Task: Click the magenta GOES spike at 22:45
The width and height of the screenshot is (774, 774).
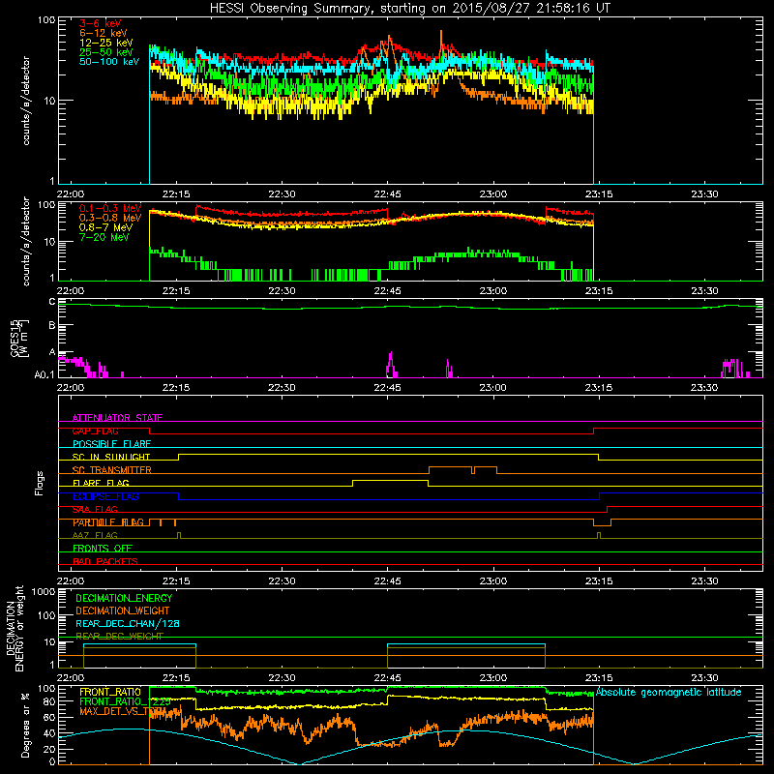Action: (391, 365)
